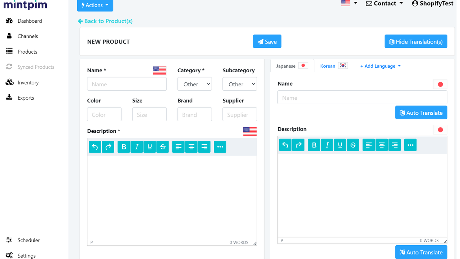This screenshot has width=460, height=259.
Task: Align left in Japanese description editor
Action: [369, 145]
